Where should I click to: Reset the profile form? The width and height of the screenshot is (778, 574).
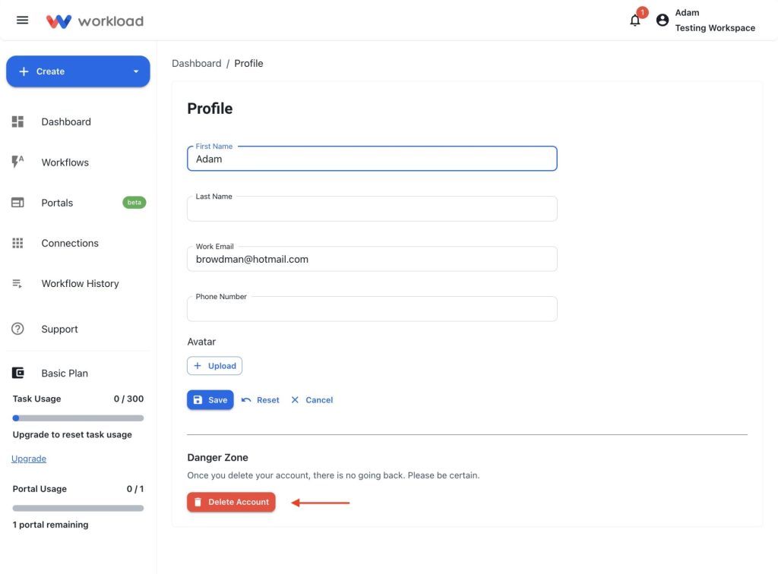coord(261,400)
